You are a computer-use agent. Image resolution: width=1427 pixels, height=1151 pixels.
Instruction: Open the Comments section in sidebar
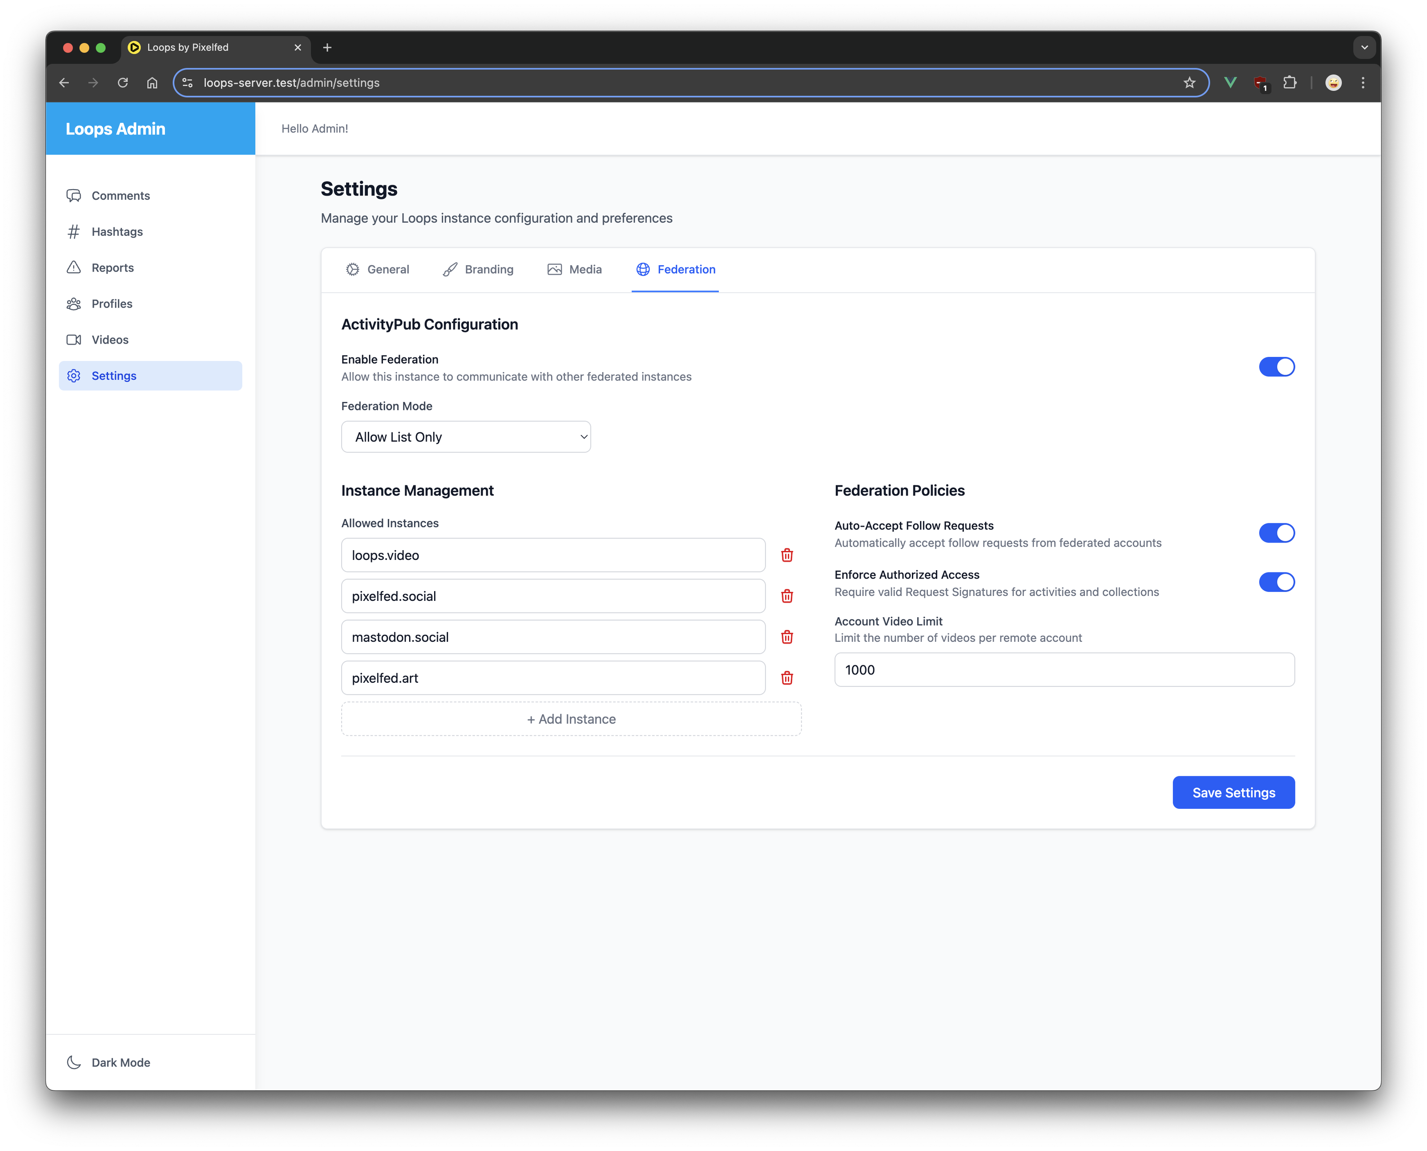click(x=150, y=195)
